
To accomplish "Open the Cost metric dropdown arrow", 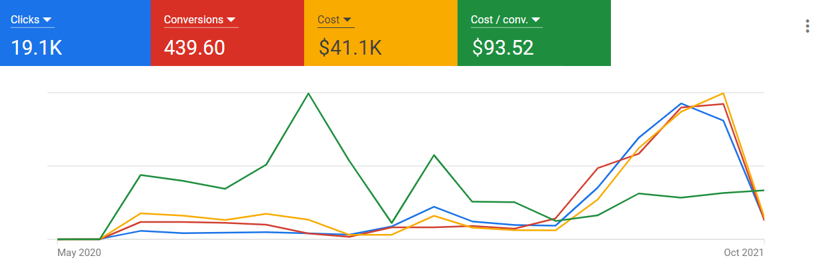I will coord(347,20).
